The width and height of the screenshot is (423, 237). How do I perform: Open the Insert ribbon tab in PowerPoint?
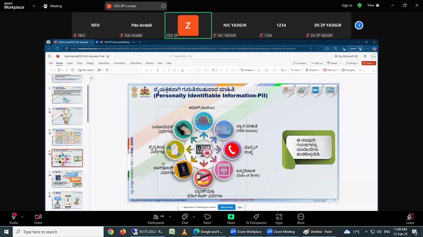click(70, 63)
